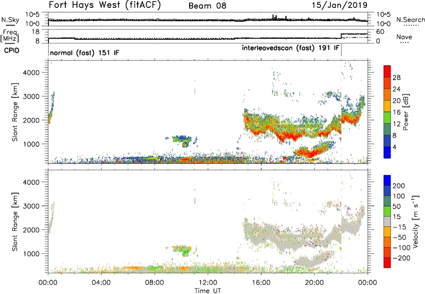
Task: Pick the light green segment of Power colorbar
Action: pyautogui.click(x=387, y=117)
